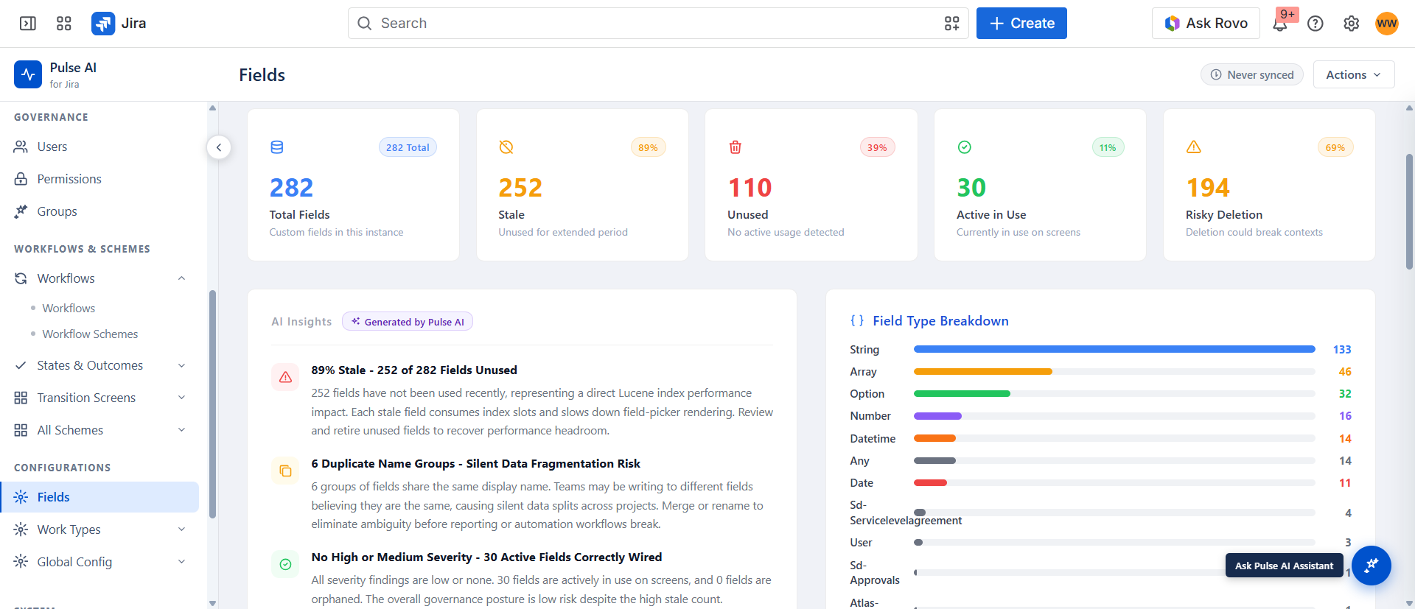Select Groups in the sidebar
Image resolution: width=1415 pixels, height=609 pixels.
click(x=99, y=211)
